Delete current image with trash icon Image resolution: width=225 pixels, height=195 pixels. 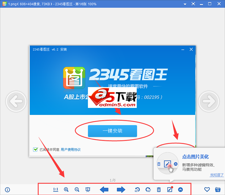pyautogui.click(x=159, y=189)
